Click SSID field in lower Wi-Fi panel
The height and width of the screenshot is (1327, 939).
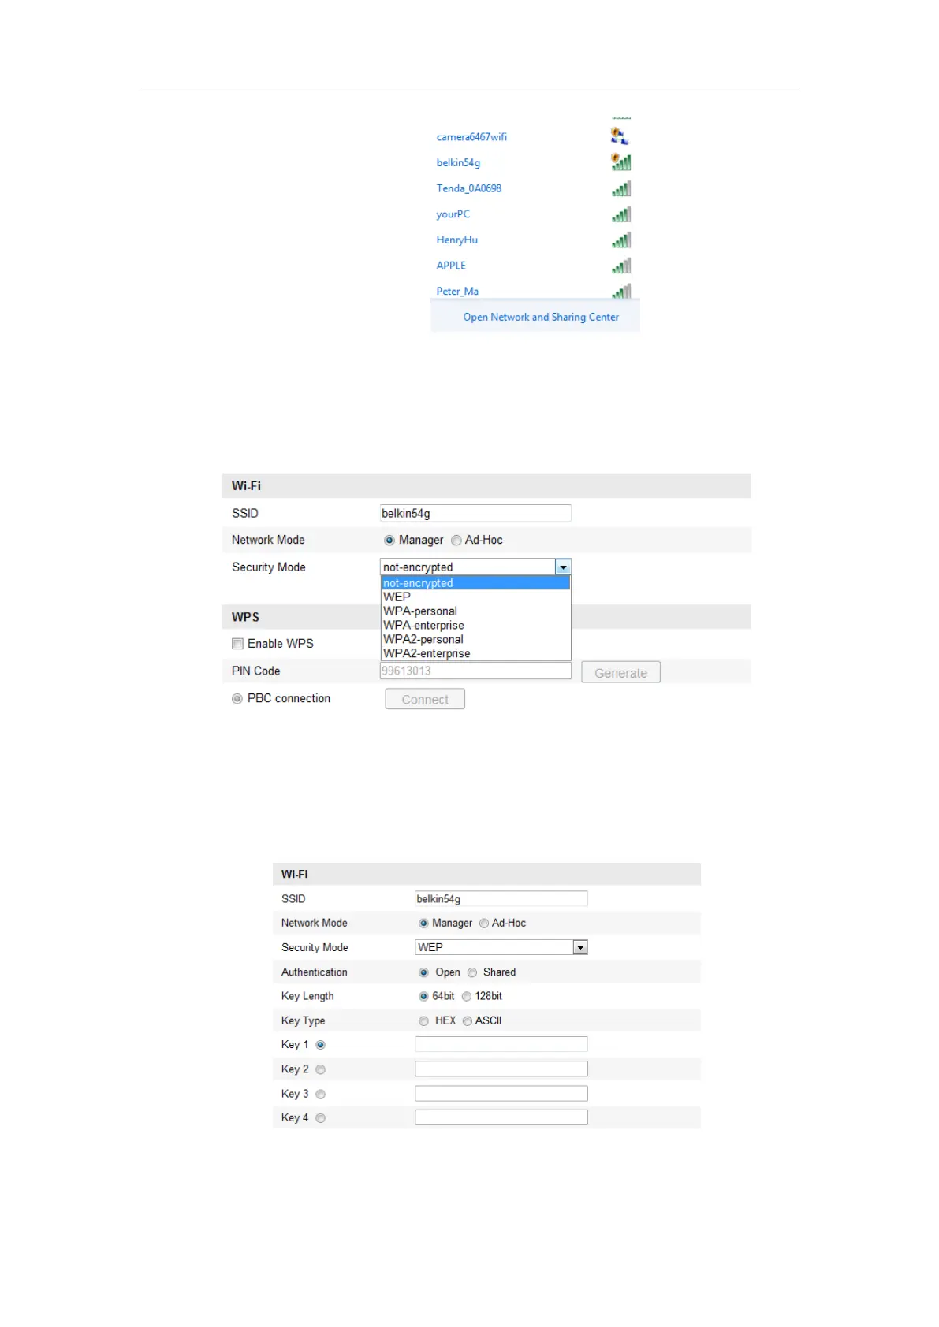point(501,899)
